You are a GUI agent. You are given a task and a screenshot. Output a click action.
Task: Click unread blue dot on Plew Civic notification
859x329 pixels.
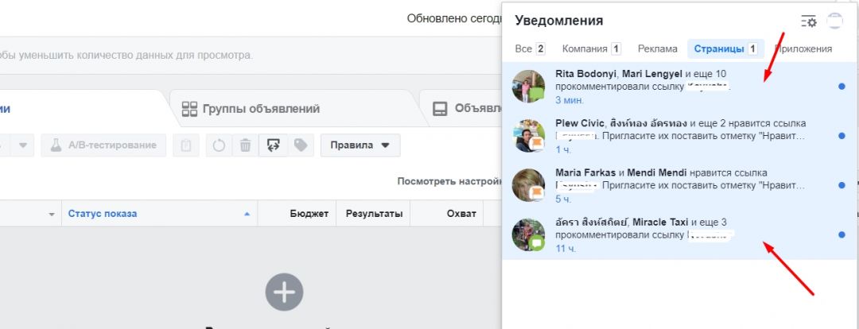coord(842,136)
